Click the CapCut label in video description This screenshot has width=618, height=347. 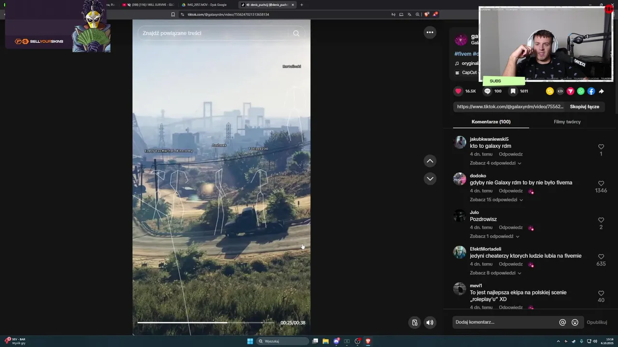pyautogui.click(x=469, y=73)
